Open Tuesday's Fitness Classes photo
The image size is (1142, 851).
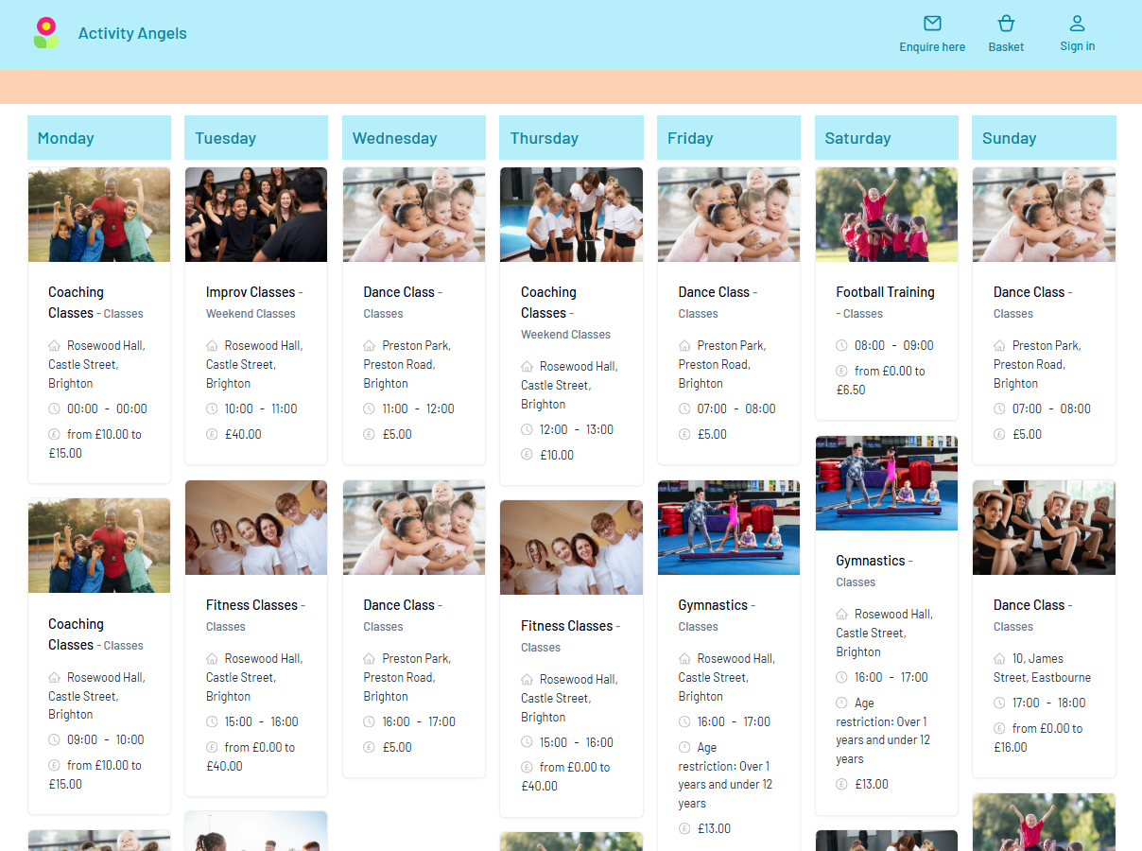(x=256, y=528)
